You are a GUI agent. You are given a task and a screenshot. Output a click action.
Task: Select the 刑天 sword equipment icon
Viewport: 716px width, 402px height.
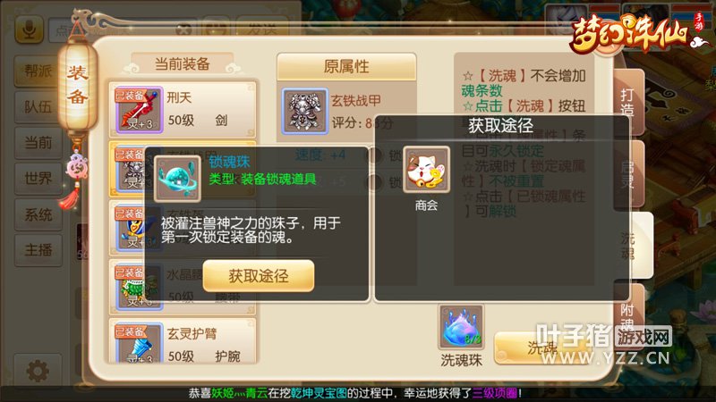(x=139, y=110)
